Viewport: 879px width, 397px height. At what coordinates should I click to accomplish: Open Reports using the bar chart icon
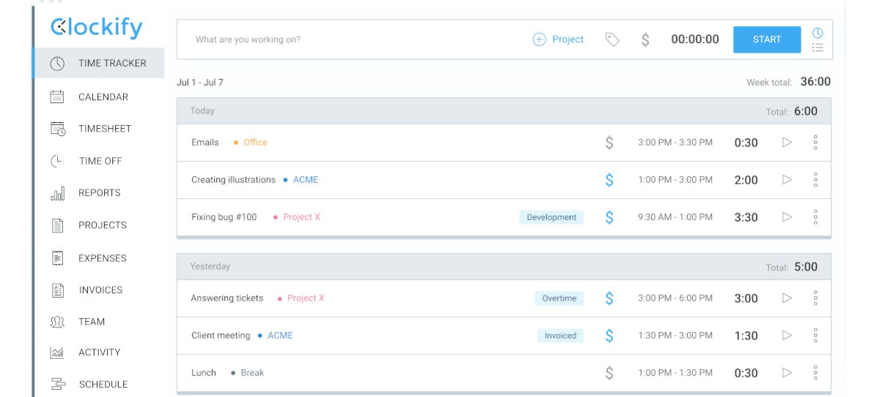pos(57,193)
